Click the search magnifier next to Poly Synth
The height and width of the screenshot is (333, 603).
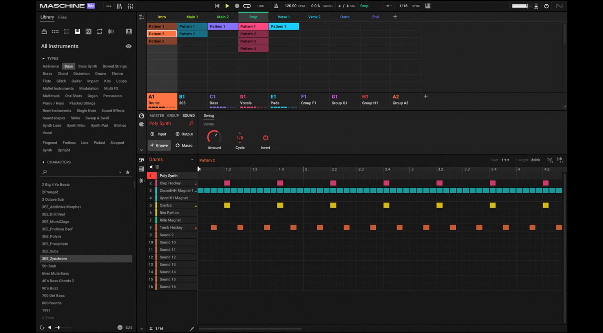(x=191, y=123)
